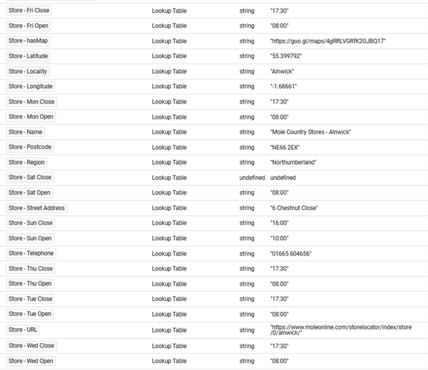Select the Store - Street Address chip
428x370 pixels.
click(36, 208)
